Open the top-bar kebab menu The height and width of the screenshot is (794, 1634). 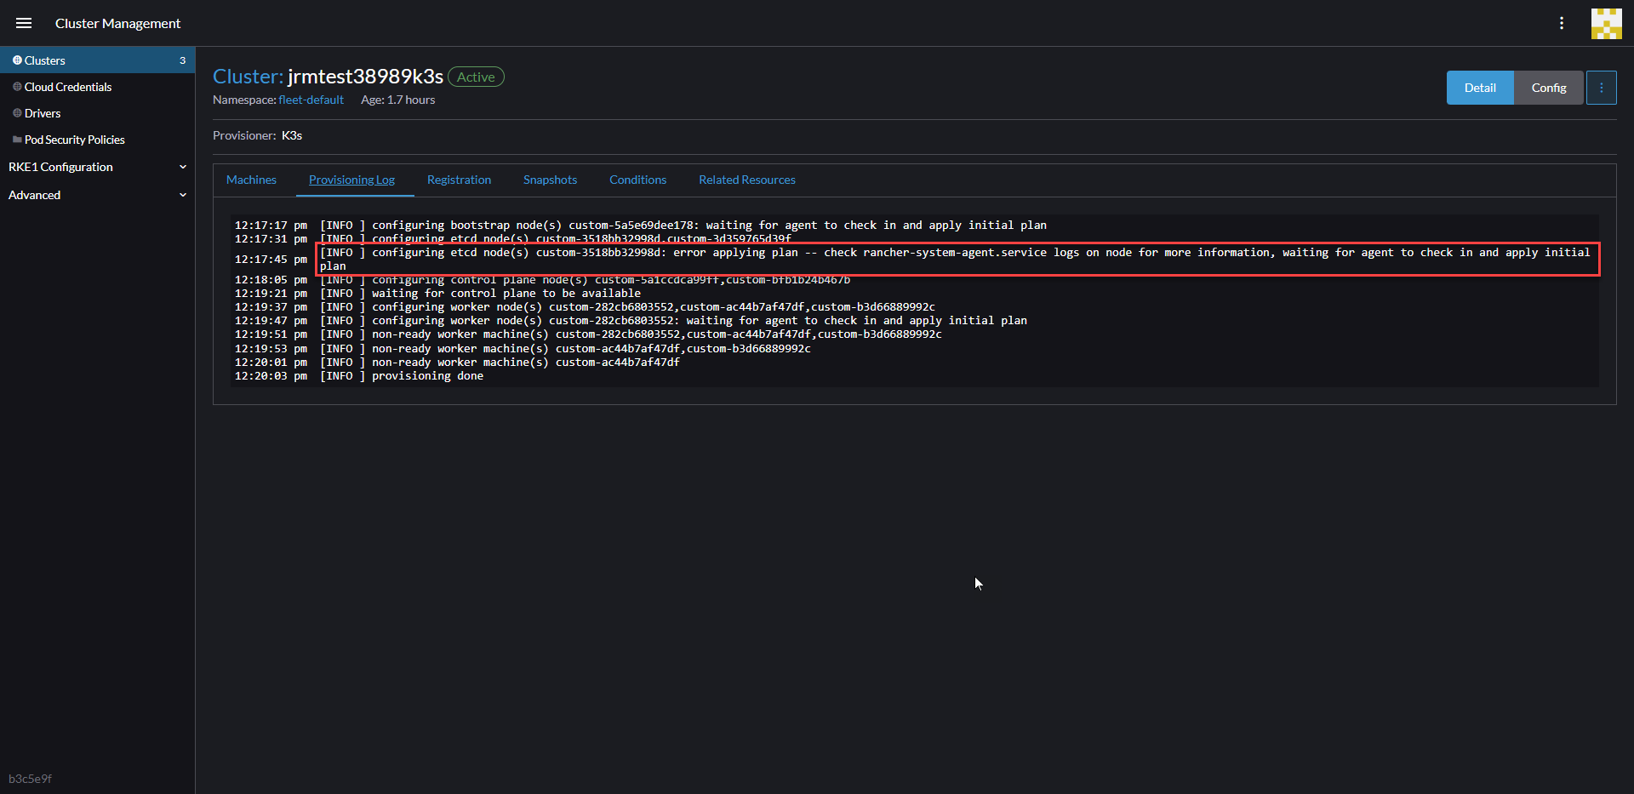pyautogui.click(x=1563, y=23)
